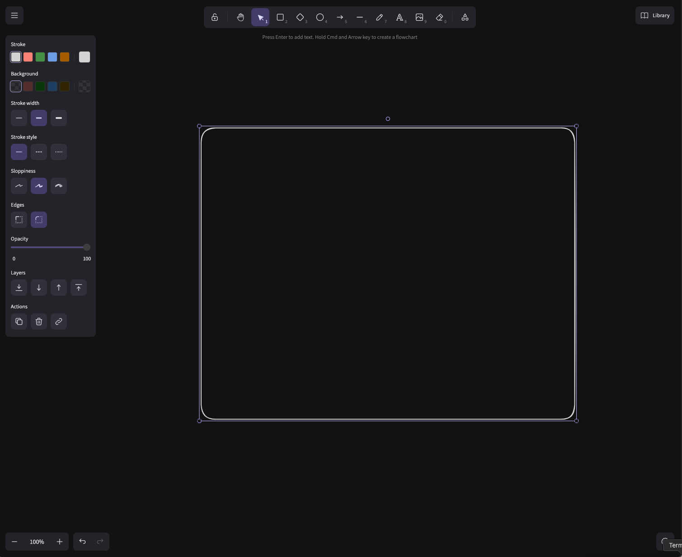Viewport: 682px width, 557px height.
Task: Pick the red stroke color
Action: coord(28,57)
